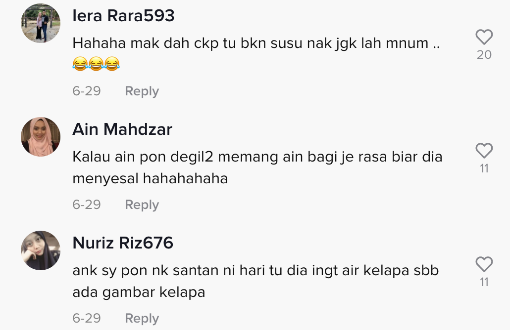The image size is (510, 330).
Task: Reply to Iera Rara593's comment
Action: point(142,91)
